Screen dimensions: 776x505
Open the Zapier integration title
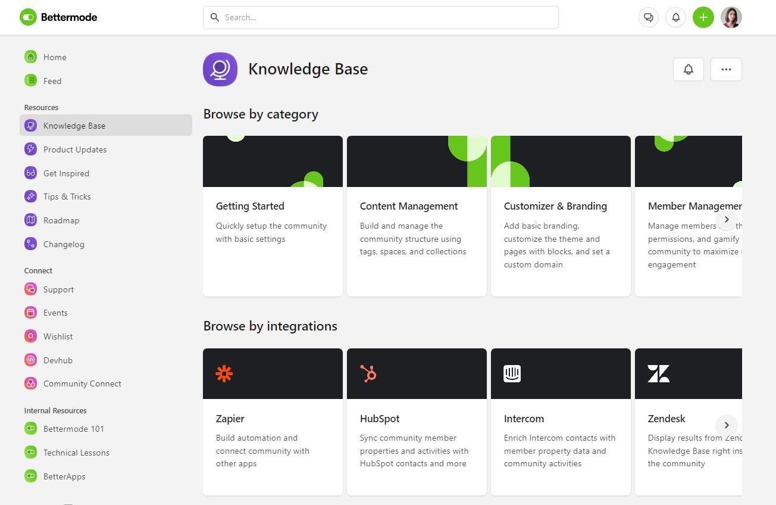click(x=230, y=419)
